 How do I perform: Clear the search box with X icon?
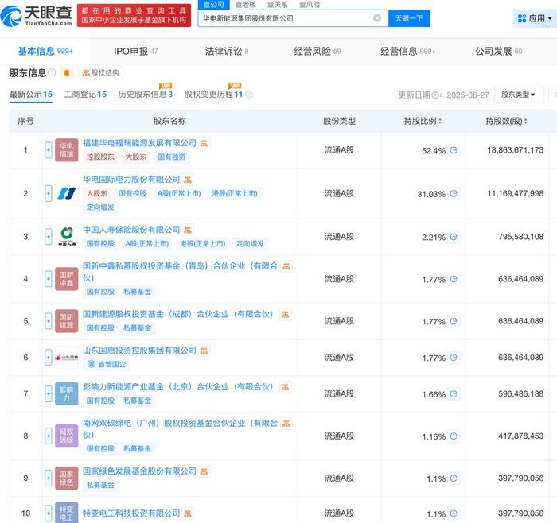377,18
